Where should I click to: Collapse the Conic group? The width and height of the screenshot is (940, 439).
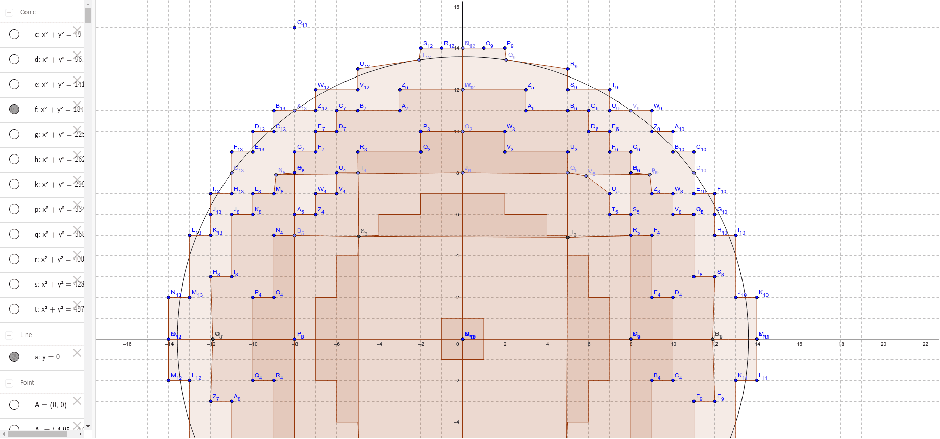[x=9, y=12]
